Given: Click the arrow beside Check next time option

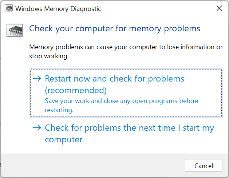Looking at the screenshot, I should [37, 128].
